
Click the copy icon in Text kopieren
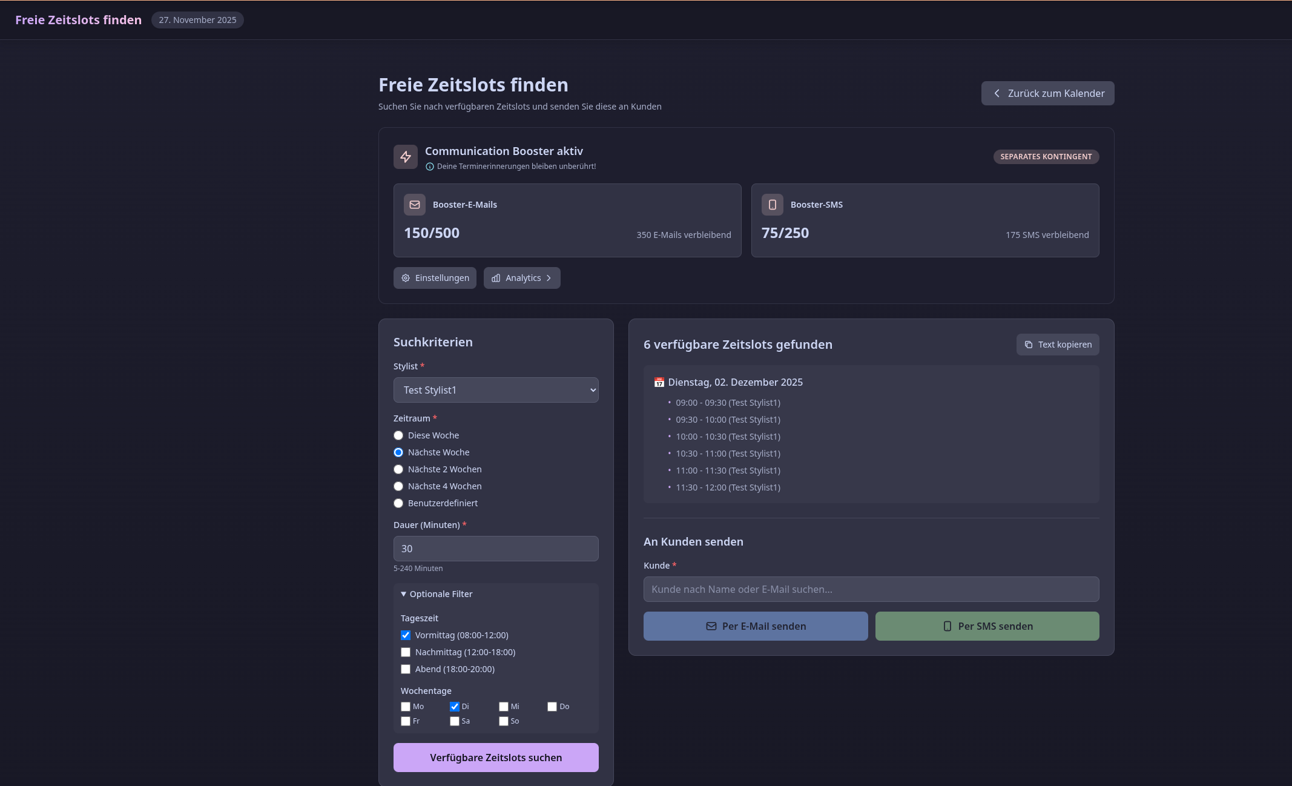point(1028,345)
